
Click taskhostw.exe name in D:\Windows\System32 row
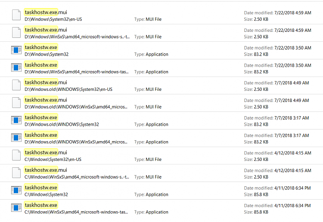pyautogui.click(x=41, y=47)
